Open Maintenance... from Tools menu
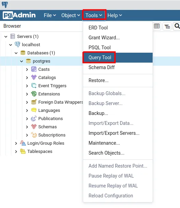 click(x=118, y=143)
